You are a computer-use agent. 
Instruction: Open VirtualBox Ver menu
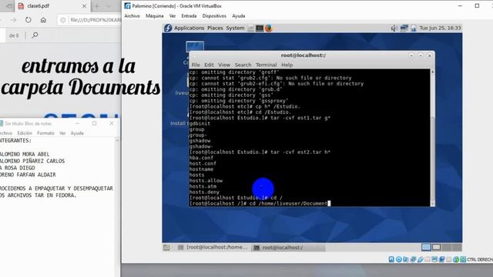coord(173,15)
